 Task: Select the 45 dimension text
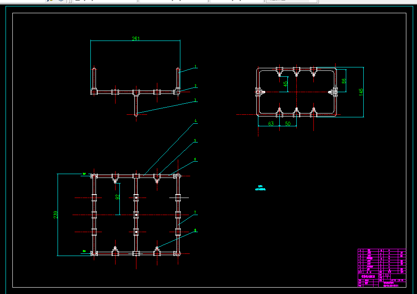285,84
